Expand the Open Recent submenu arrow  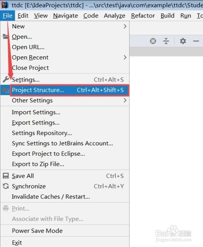[125, 57]
